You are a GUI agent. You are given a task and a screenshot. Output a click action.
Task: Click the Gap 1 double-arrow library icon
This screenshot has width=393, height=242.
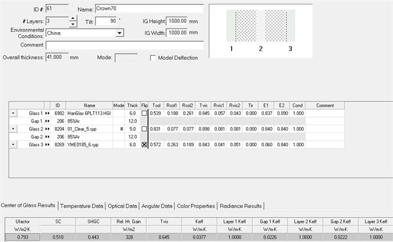(47, 121)
